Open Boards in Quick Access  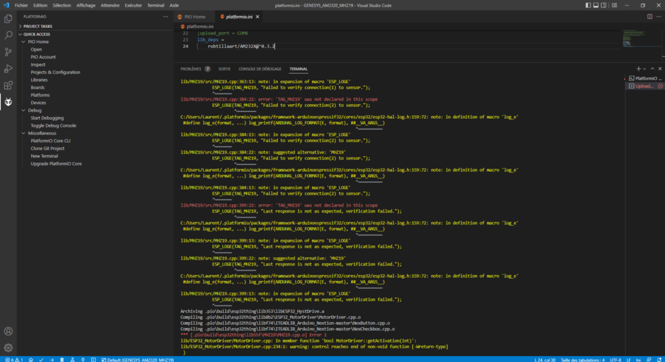[37, 88]
